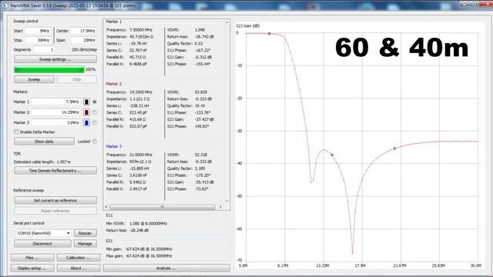This screenshot has width=493, height=277.
Task: Disconnect from the NanoVNA
Action: [42, 244]
